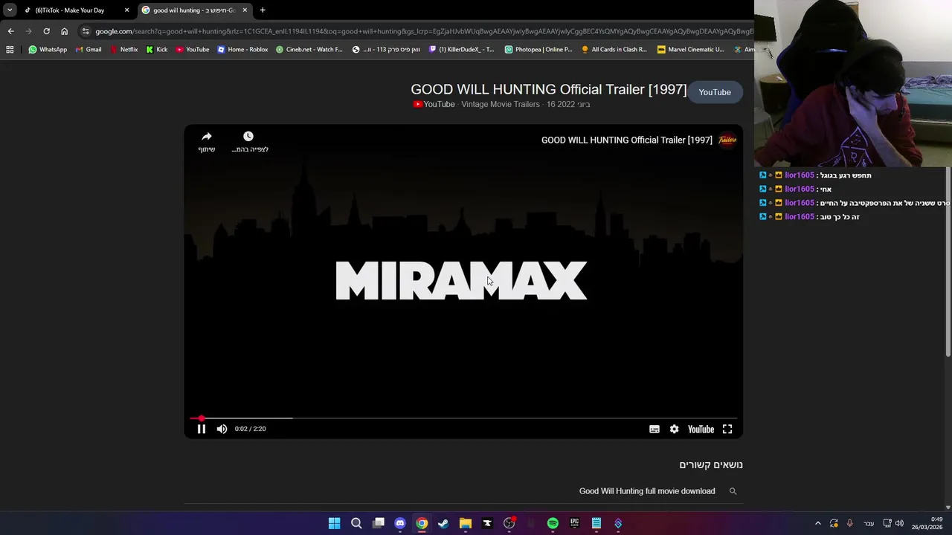
Task: Open Notepad from the taskbar
Action: tap(596, 523)
